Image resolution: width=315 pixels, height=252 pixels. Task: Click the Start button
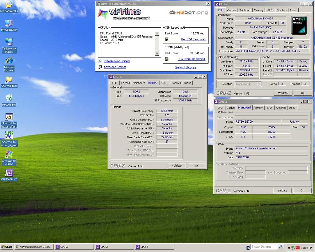pos(7,247)
